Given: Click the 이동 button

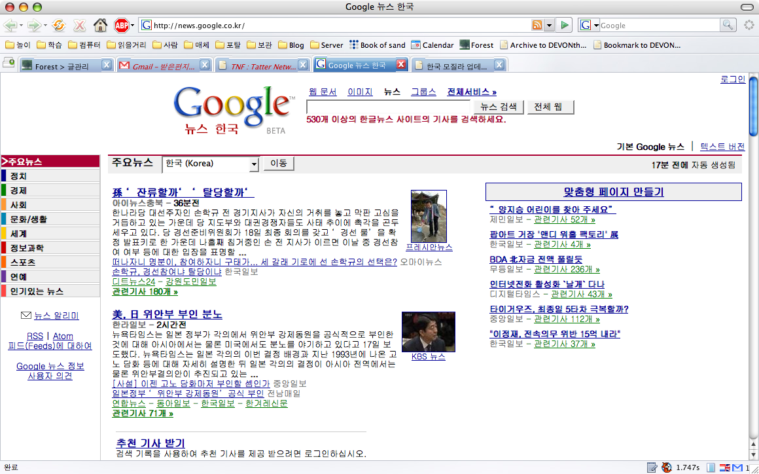Looking at the screenshot, I should 279,164.
